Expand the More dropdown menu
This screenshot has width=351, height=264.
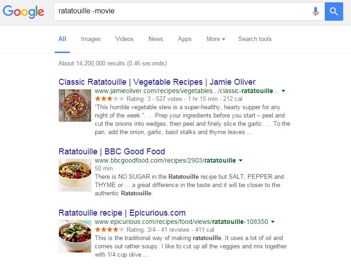click(x=215, y=39)
